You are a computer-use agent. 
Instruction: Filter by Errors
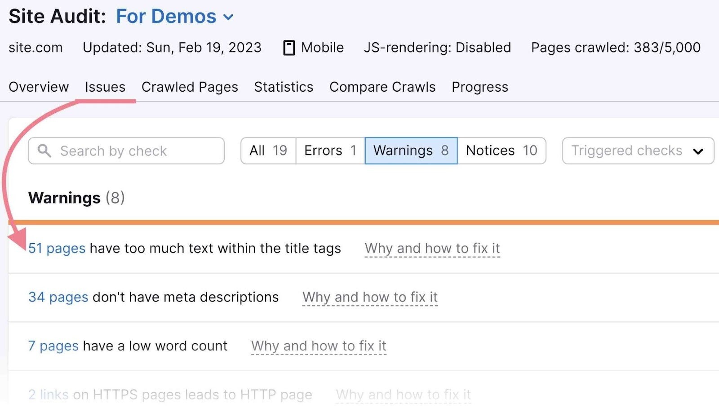tap(329, 151)
